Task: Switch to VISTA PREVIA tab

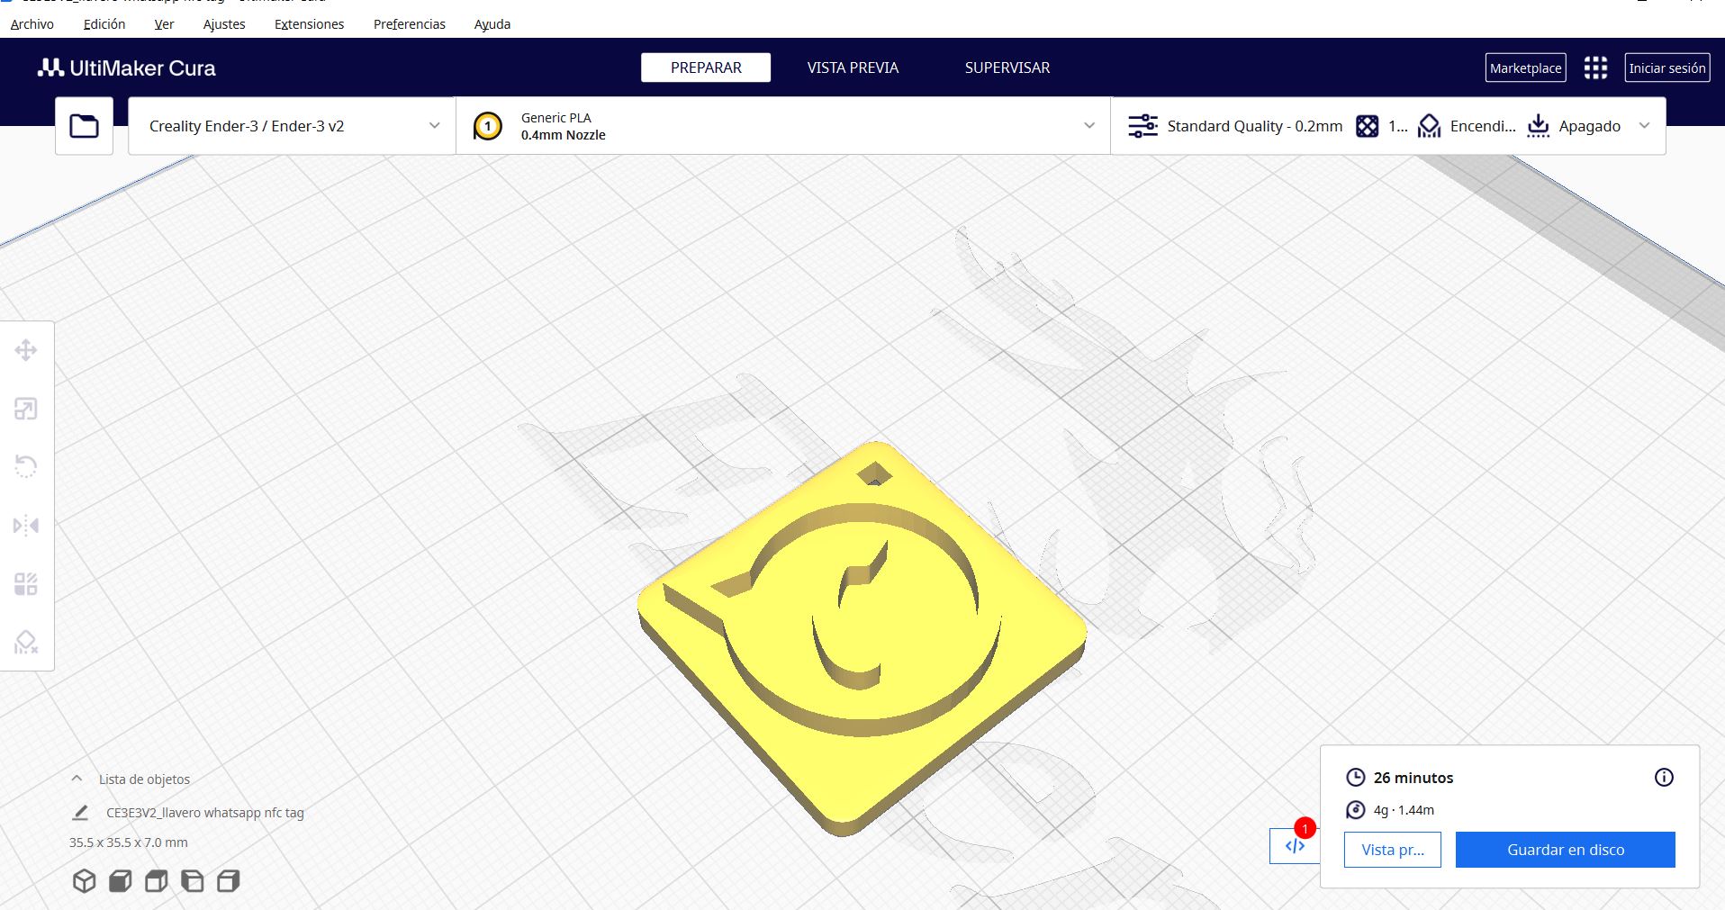Action: tap(853, 68)
